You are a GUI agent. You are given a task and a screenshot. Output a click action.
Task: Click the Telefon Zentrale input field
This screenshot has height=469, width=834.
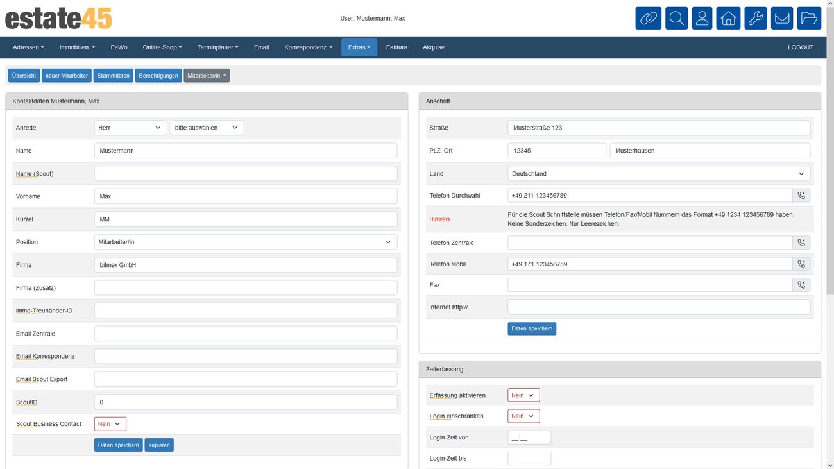pos(650,243)
